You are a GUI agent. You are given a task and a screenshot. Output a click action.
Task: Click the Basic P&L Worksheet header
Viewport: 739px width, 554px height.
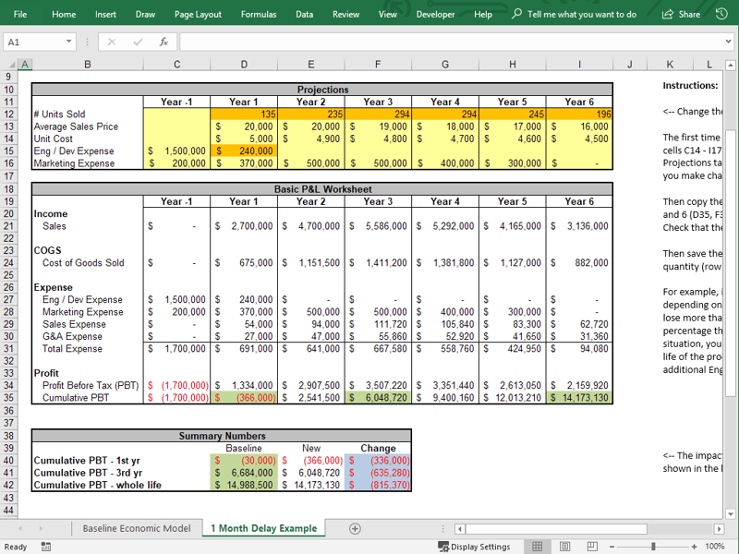click(322, 189)
